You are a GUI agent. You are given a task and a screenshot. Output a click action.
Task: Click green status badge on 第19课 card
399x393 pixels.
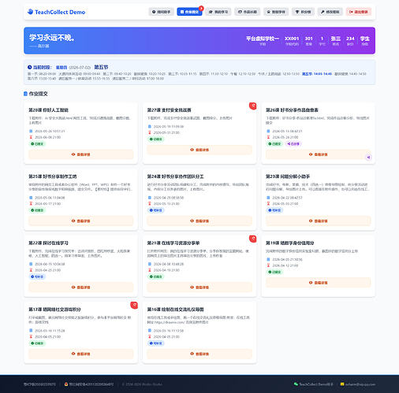pos(274,272)
